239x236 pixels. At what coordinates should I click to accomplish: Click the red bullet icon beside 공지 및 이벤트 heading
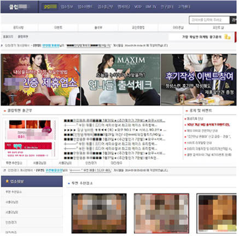point(186,111)
